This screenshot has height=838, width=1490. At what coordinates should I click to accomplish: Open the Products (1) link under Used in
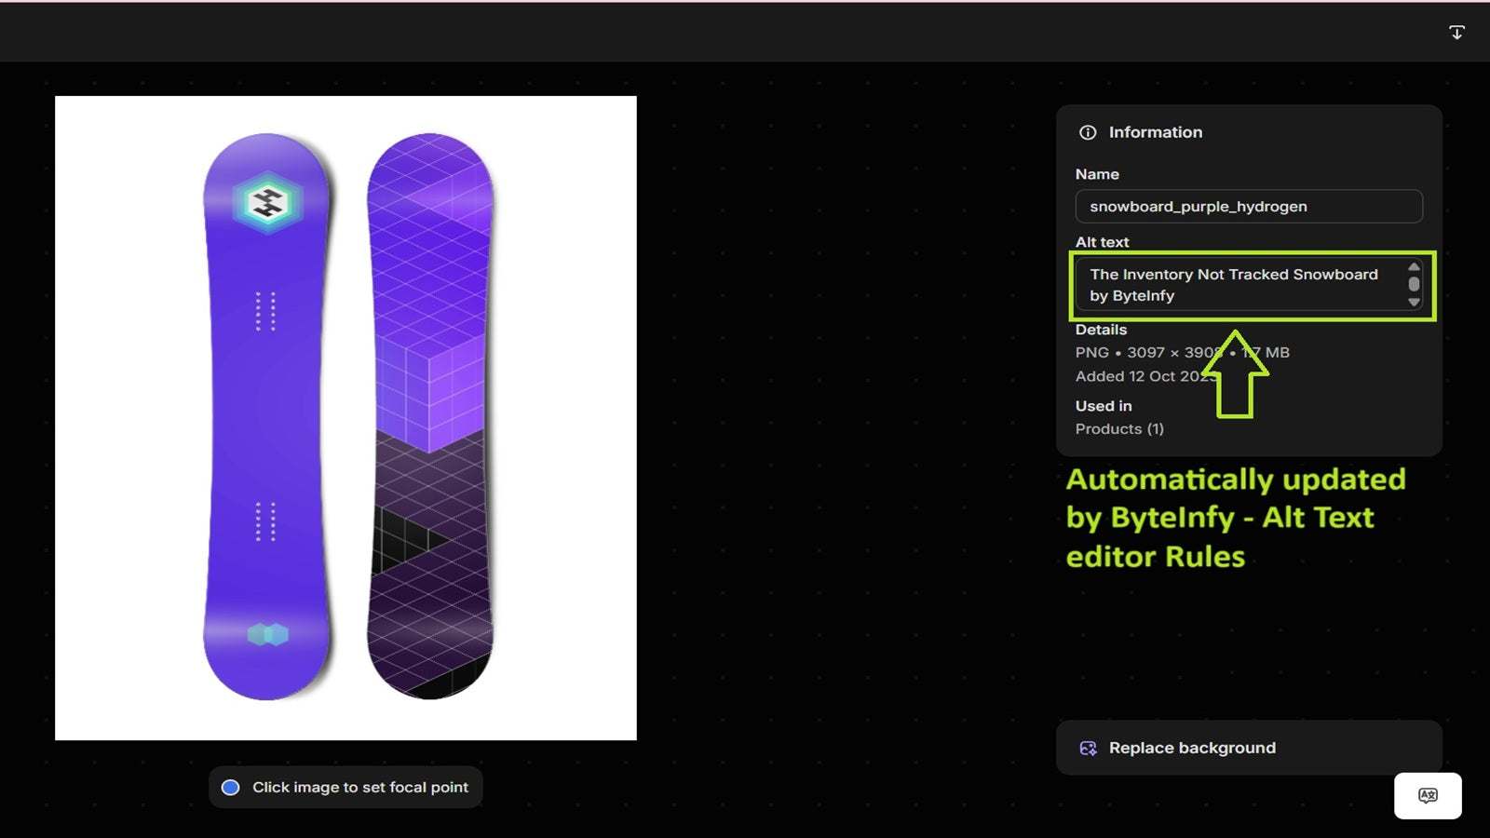[x=1118, y=429]
